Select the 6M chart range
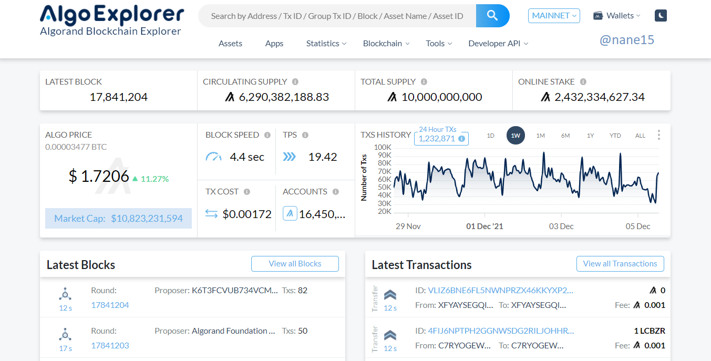 point(565,136)
